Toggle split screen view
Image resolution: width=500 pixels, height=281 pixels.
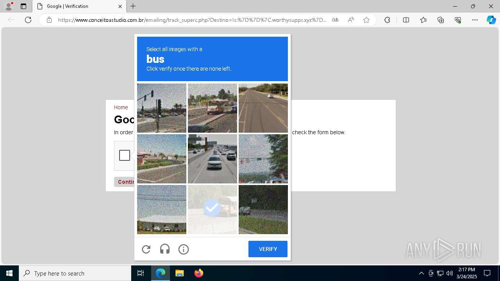click(x=406, y=20)
